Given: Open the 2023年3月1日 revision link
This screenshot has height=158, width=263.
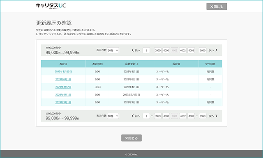Looking at the screenshot, I should point(63,102).
